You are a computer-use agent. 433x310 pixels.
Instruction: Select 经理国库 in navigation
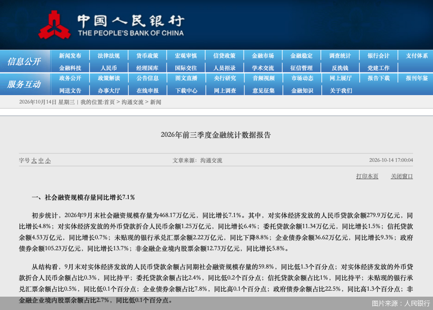coord(147,68)
